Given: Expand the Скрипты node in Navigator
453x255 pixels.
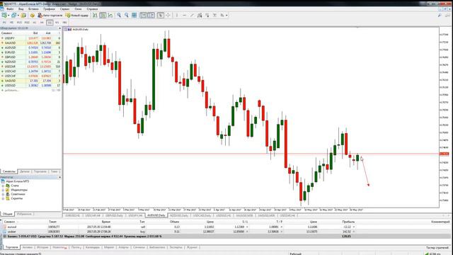Looking at the screenshot, I should click(x=3, y=198).
